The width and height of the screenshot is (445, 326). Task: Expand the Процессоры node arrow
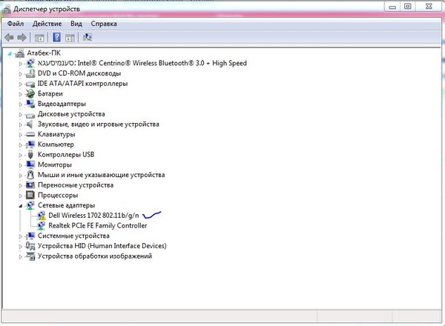point(20,196)
